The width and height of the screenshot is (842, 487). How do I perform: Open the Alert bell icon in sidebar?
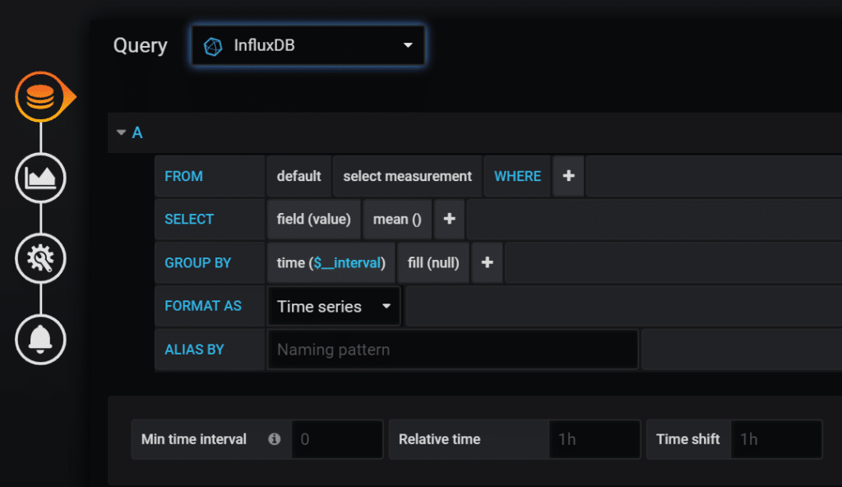click(41, 340)
